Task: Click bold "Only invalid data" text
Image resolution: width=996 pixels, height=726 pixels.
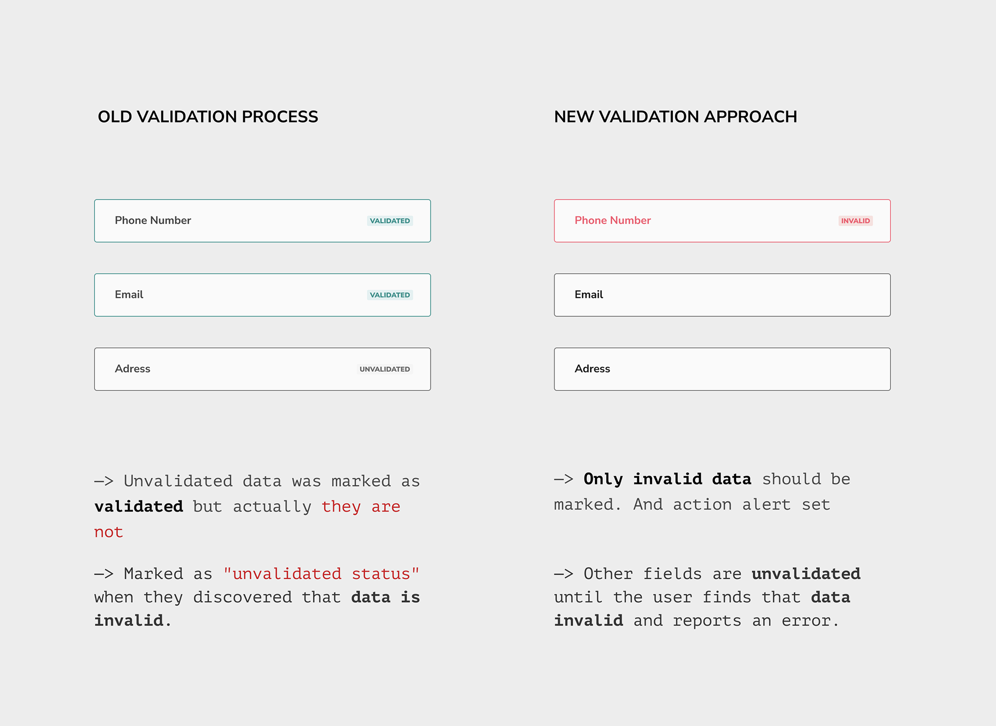Action: point(667,479)
